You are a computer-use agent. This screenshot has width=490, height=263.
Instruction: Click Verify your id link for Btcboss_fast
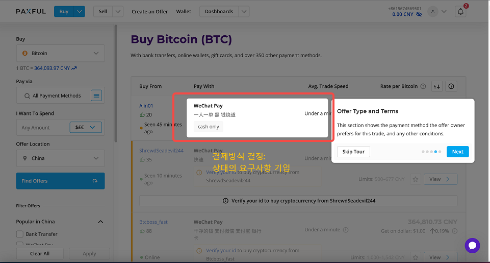click(x=221, y=250)
